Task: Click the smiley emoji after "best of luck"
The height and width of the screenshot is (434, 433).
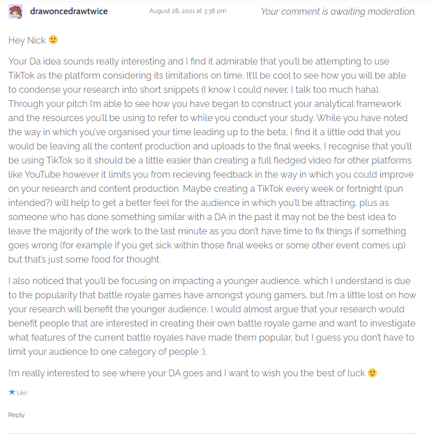Action: pyautogui.click(x=372, y=373)
